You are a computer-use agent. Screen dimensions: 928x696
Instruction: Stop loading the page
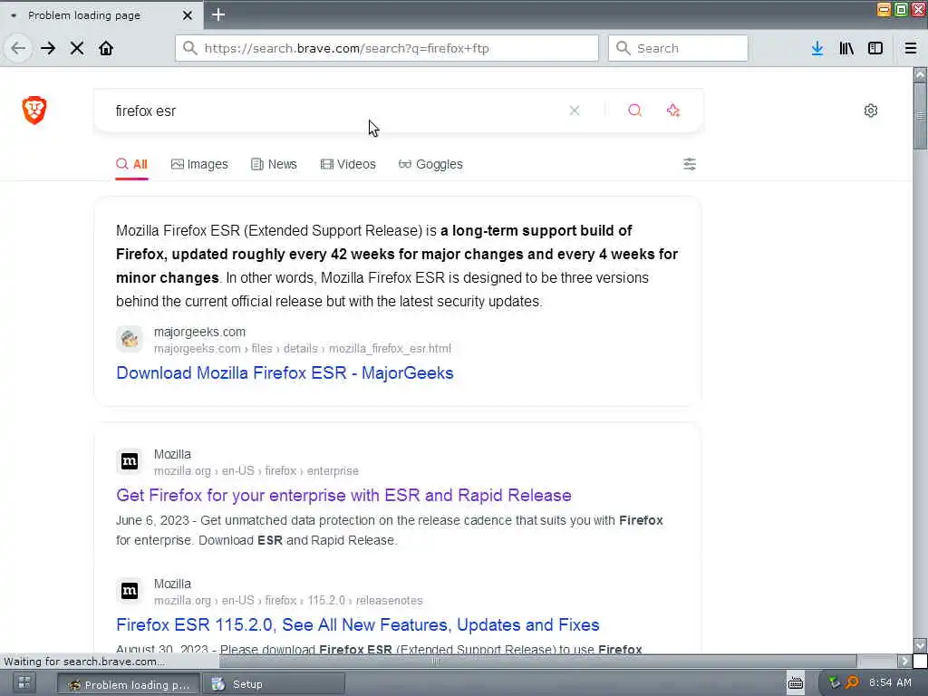(77, 48)
